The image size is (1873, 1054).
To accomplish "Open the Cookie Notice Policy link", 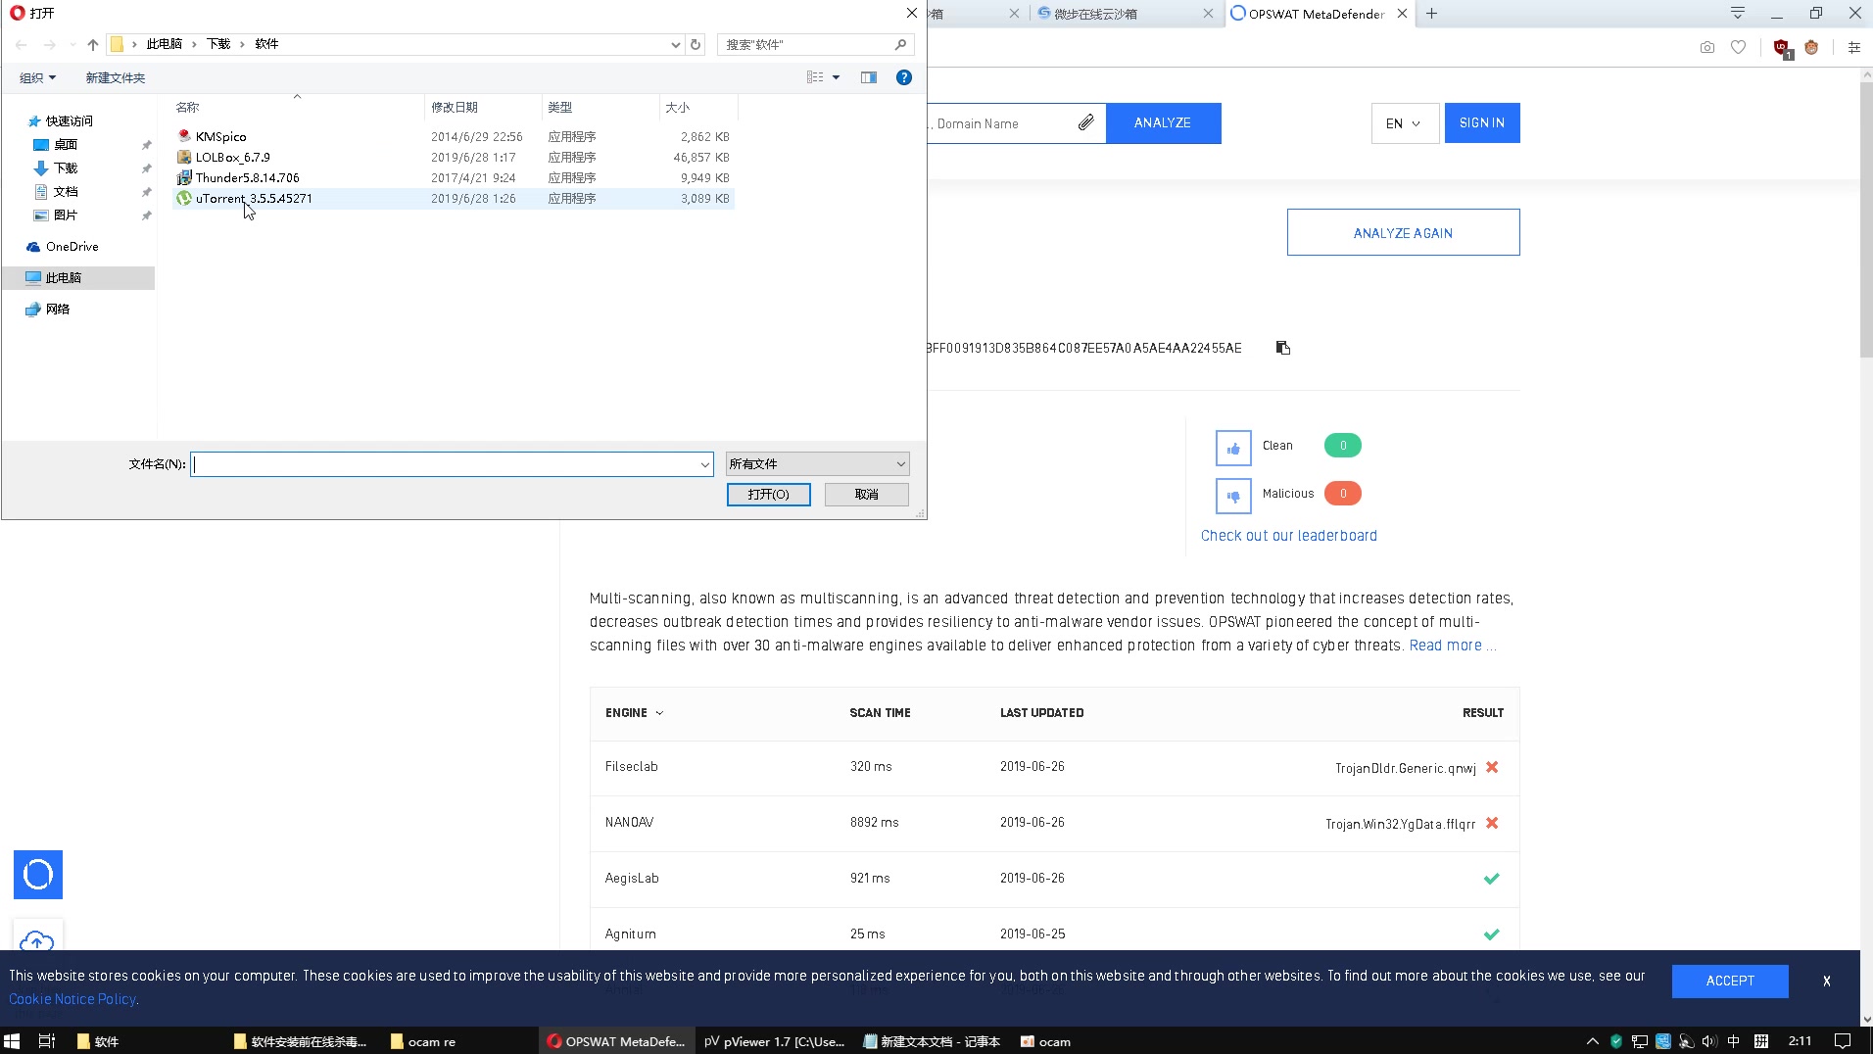I will [72, 999].
